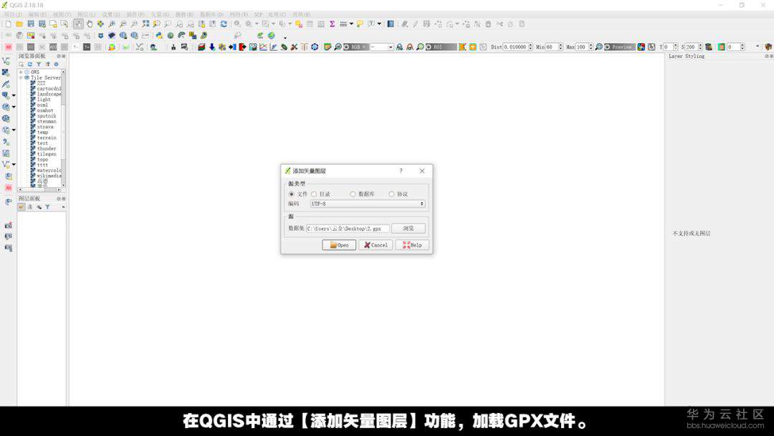Increase the Dist value stepper

[x=530, y=45]
